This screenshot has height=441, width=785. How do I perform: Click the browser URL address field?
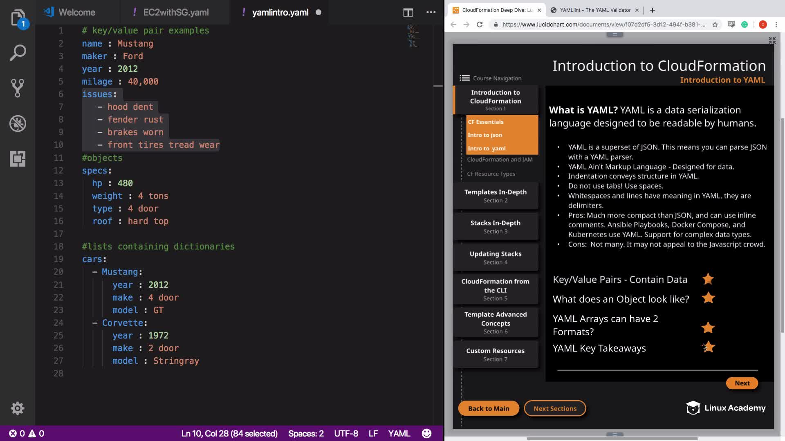[x=603, y=24]
